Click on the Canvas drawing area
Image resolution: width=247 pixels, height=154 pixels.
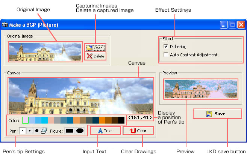80,96
